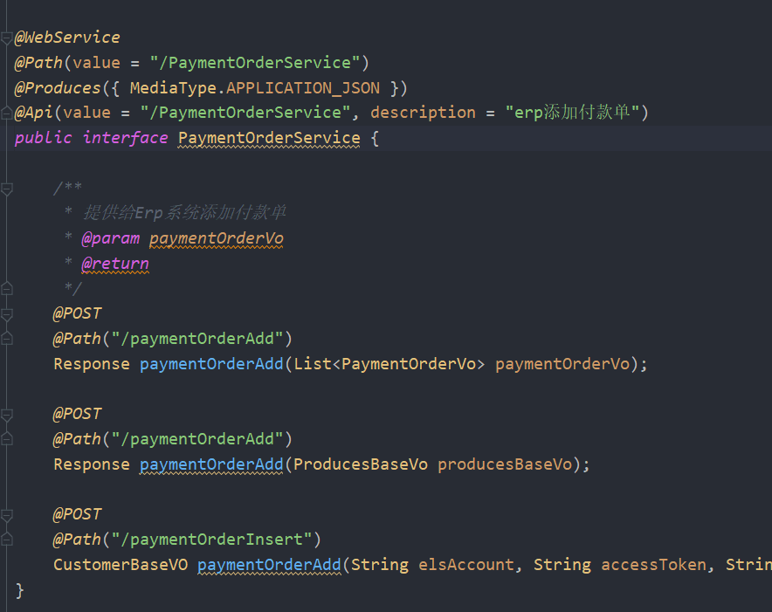The image size is (772, 612).
Task: Click the ProducesBaseVo parameter type
Action: 361,464
